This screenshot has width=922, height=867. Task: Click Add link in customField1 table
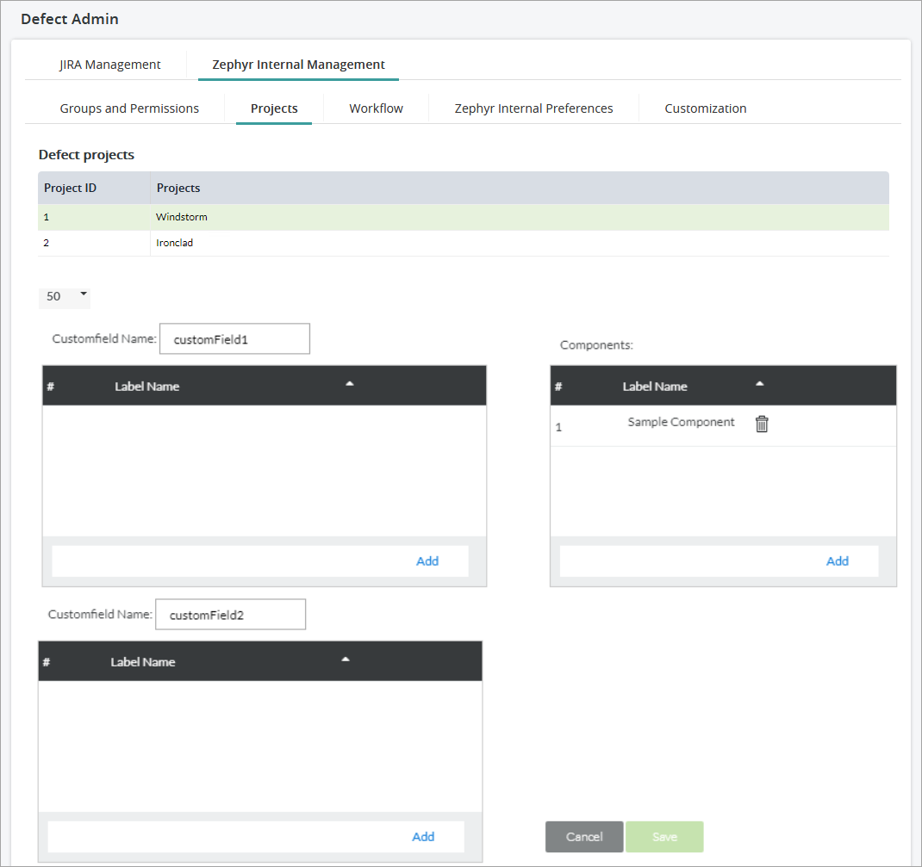(x=427, y=561)
